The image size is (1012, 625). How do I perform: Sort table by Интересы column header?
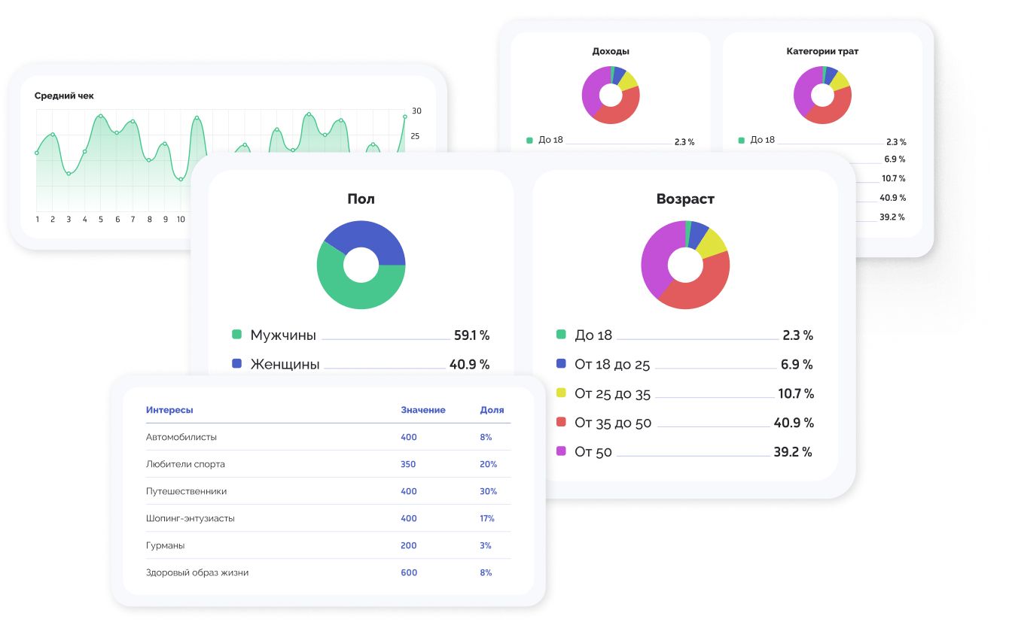coord(169,410)
